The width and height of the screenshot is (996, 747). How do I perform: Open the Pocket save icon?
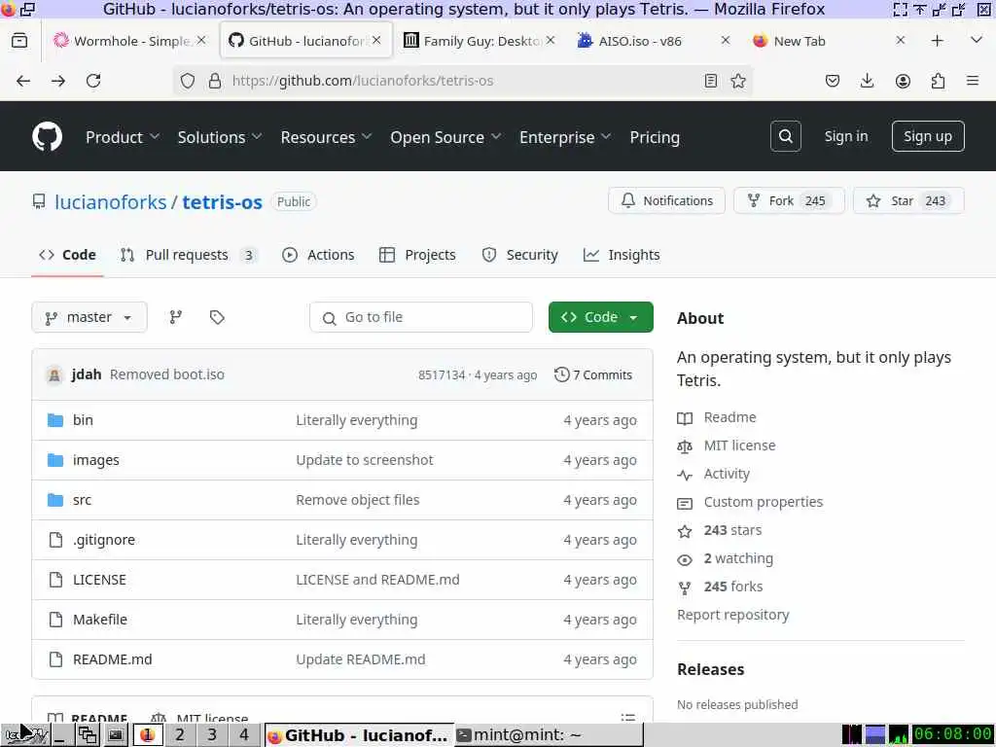833,81
